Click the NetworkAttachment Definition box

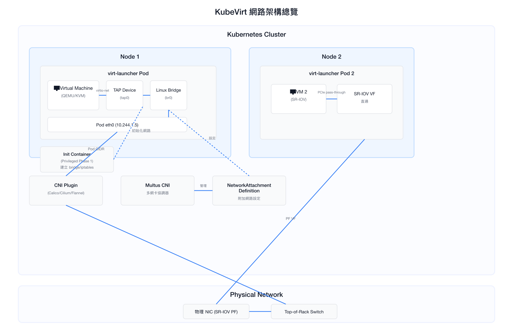(249, 190)
